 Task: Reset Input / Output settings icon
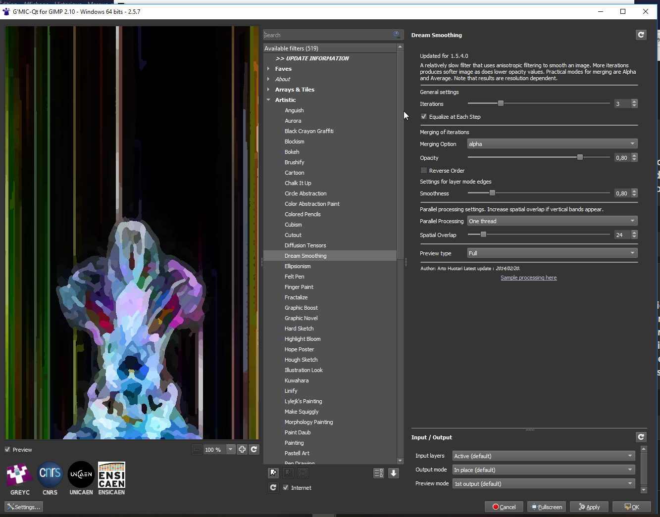(x=641, y=437)
